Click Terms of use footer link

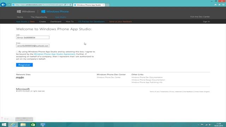pyautogui.click(x=154, y=92)
